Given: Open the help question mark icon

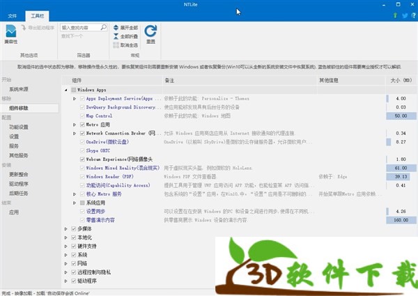Looking at the screenshot, I should coord(414,15).
